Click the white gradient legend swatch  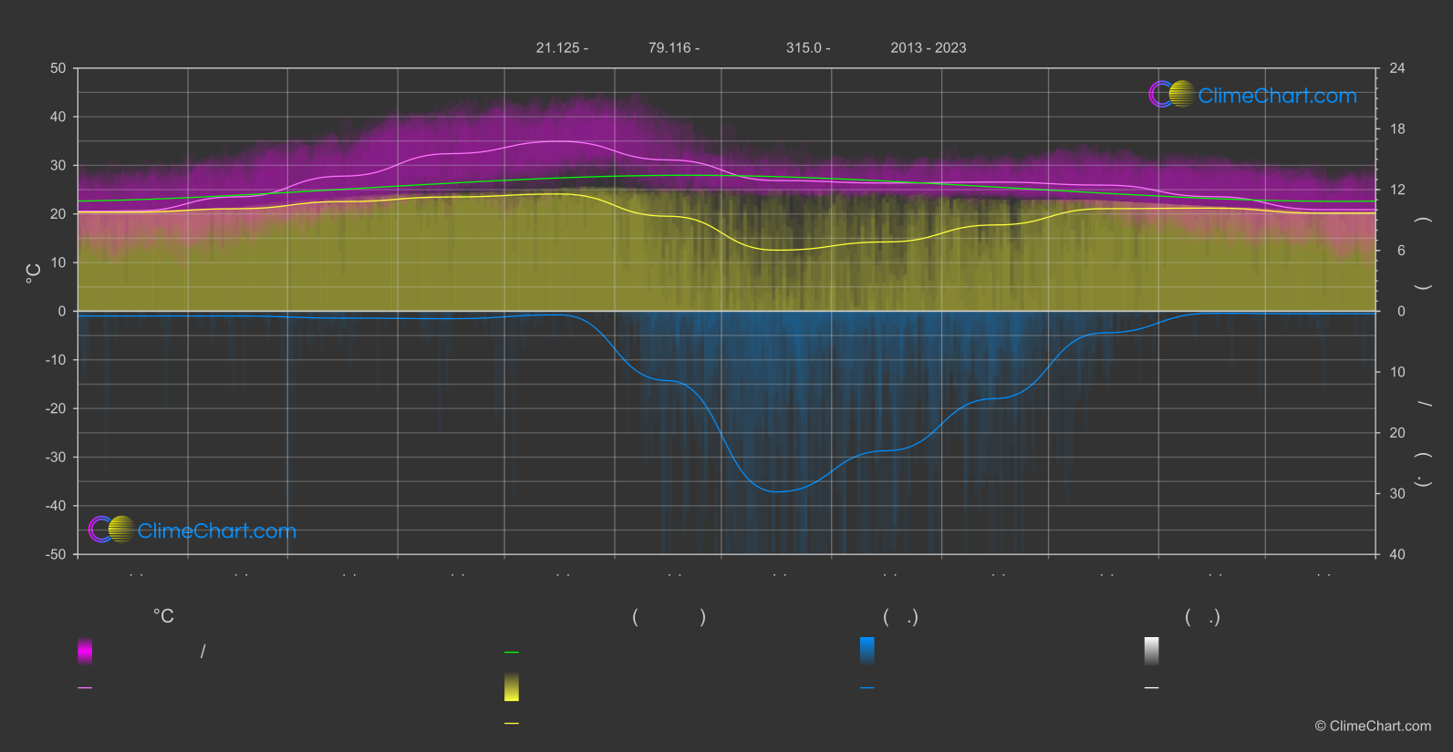click(x=1151, y=651)
